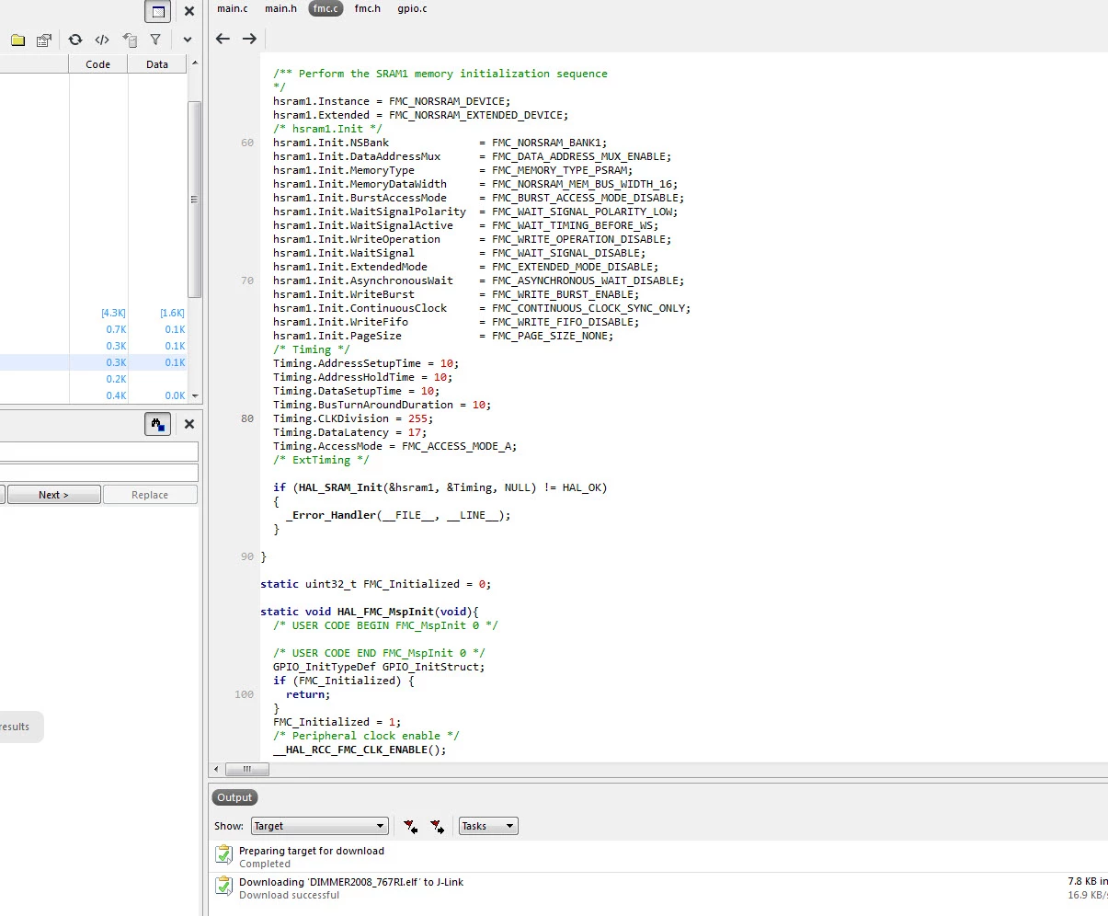Click the FMC_MEMORY_TYPE_PSRAM value
This screenshot has width=1108, height=916.
(559, 170)
